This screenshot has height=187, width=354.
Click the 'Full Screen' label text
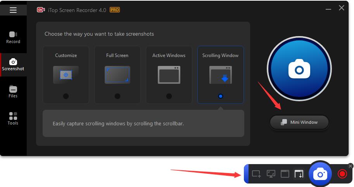(x=117, y=55)
